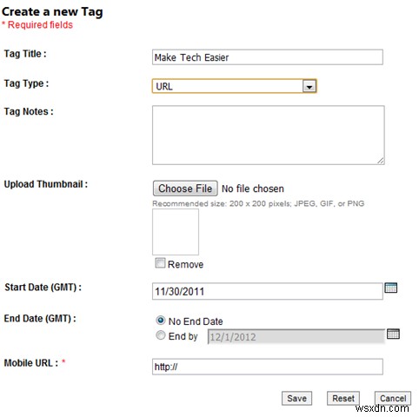Open the End Date calendar picker icon

point(393,334)
